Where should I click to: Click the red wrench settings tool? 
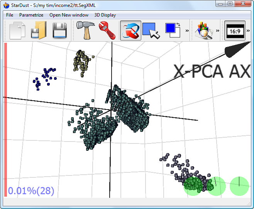coord(107,30)
